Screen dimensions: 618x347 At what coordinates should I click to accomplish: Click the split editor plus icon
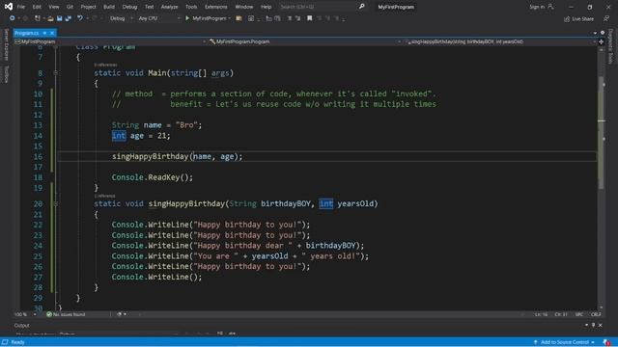pos(601,41)
